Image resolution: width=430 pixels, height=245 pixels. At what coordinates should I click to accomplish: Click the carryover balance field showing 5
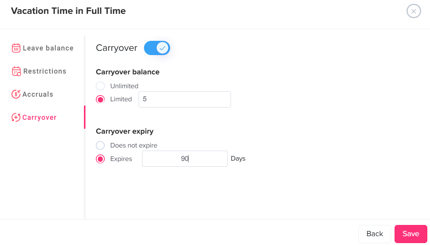point(184,99)
